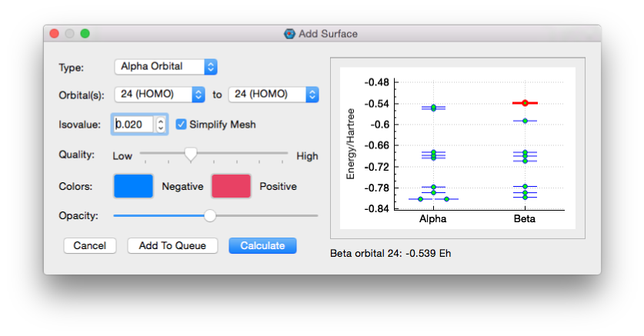Close the Add Surface dialog window
The width and height of the screenshot is (644, 336).
click(55, 34)
